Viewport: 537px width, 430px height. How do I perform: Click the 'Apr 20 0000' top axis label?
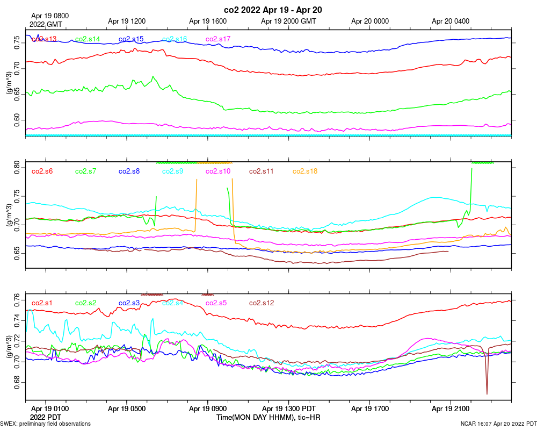370,21
